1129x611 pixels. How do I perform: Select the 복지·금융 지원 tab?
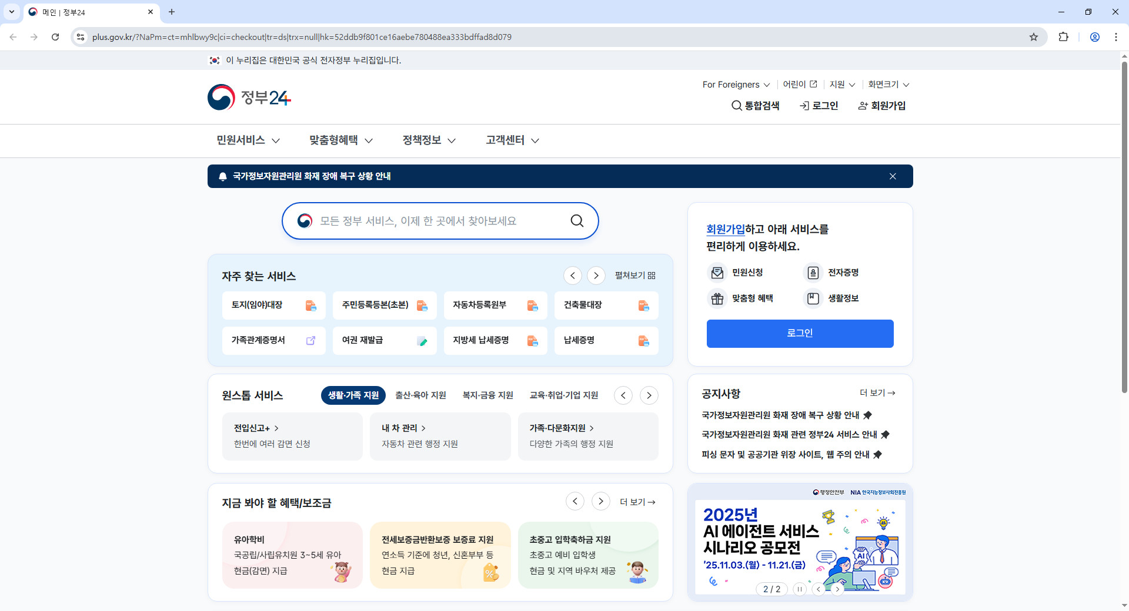point(488,395)
